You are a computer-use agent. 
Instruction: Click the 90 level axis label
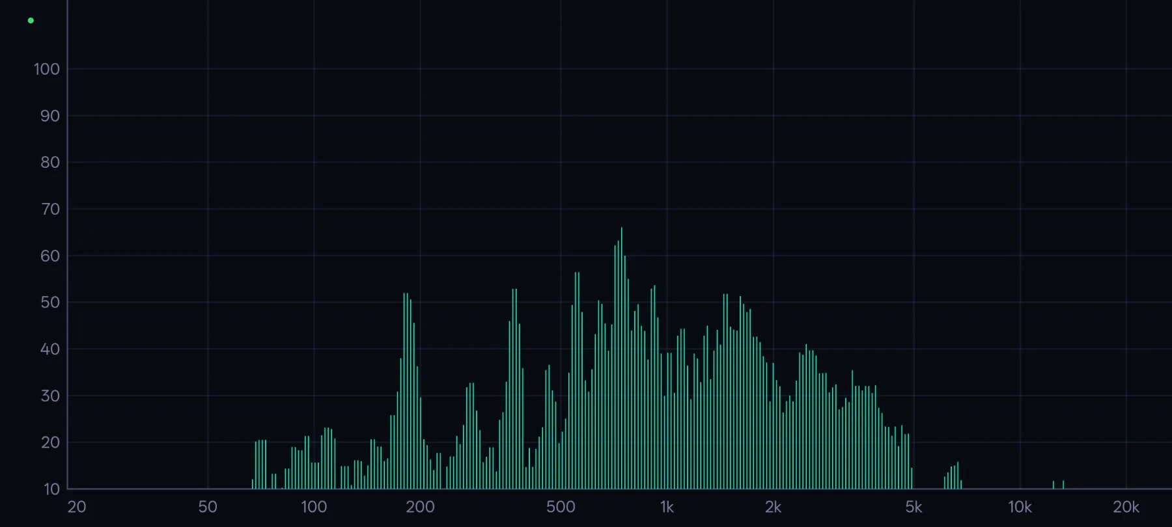coord(50,116)
